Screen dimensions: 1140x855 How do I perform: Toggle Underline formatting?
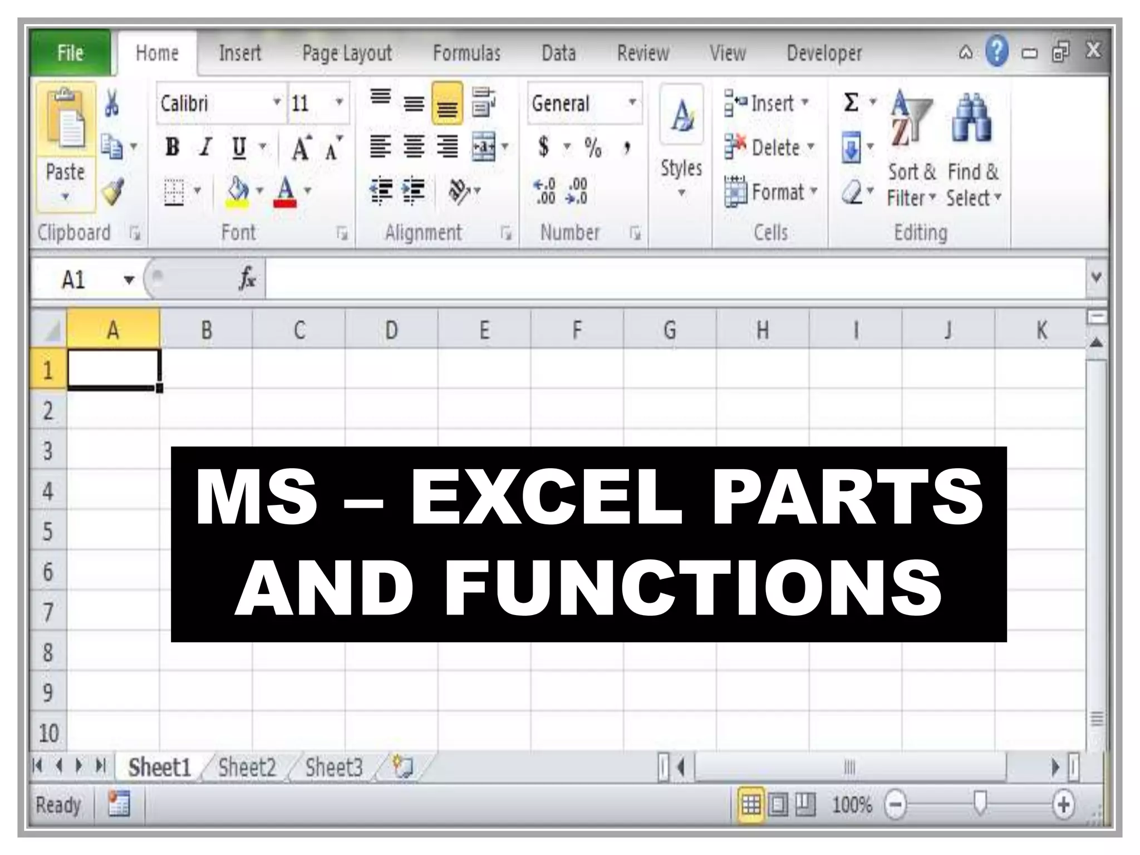coord(239,148)
